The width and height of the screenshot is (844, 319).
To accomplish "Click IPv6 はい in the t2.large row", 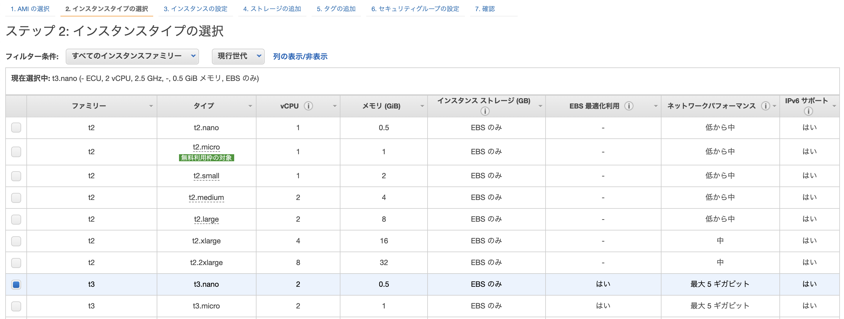I will [809, 219].
